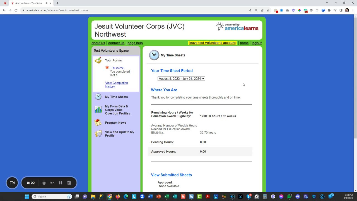This screenshot has width=357, height=201.
Task: Open the Time Sheet Period dropdown
Action: click(x=181, y=79)
